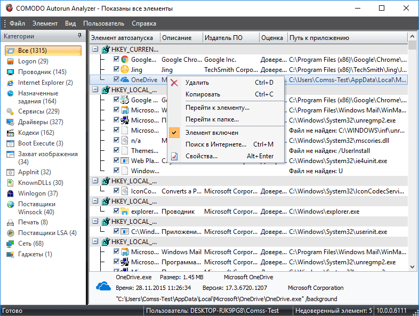Sort by Элемент автозапуска column header

[x=125, y=38]
